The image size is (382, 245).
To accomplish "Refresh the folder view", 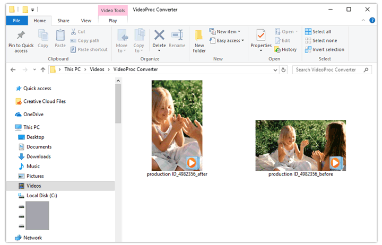I will (x=283, y=70).
